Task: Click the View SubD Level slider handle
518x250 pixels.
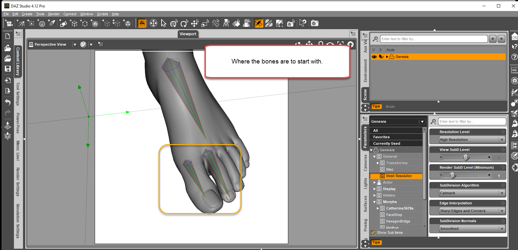Action: pos(466,157)
